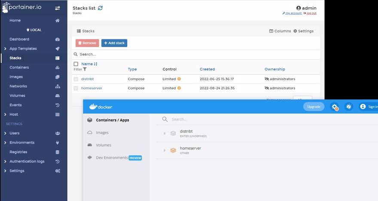Open Volumes in Docker Desktop sidebar
The image size is (378, 201).
(104, 145)
